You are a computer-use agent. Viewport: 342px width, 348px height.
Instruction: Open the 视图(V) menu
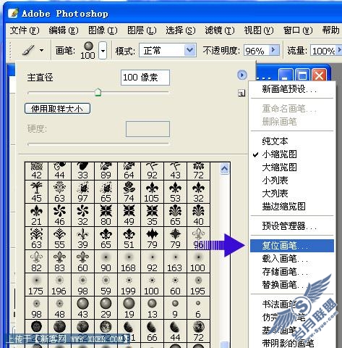click(x=259, y=30)
